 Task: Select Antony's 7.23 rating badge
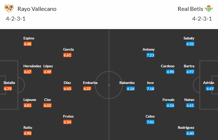[x=150, y=55]
